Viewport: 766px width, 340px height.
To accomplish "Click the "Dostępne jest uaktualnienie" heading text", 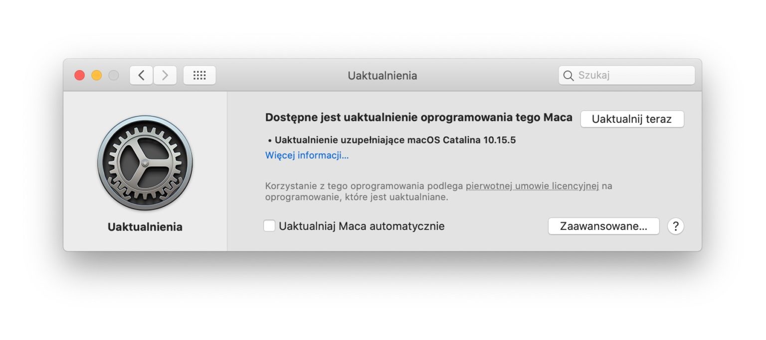I will [418, 118].
